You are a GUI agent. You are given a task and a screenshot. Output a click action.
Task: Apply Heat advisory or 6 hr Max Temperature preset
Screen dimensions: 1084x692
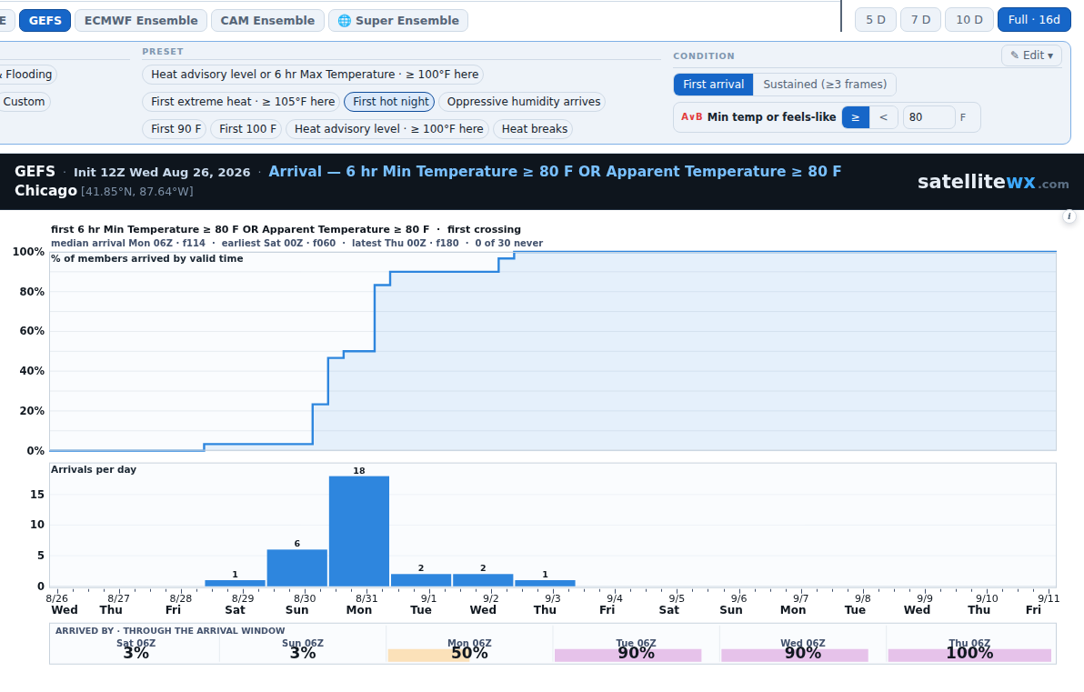tap(313, 74)
